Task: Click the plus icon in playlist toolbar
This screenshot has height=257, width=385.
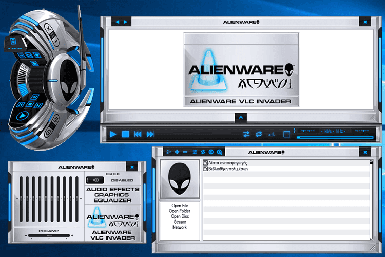Action: [x=177, y=152]
